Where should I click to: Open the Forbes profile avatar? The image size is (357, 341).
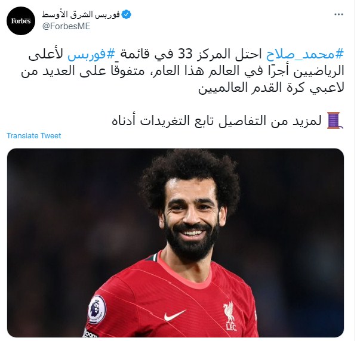point(21,21)
